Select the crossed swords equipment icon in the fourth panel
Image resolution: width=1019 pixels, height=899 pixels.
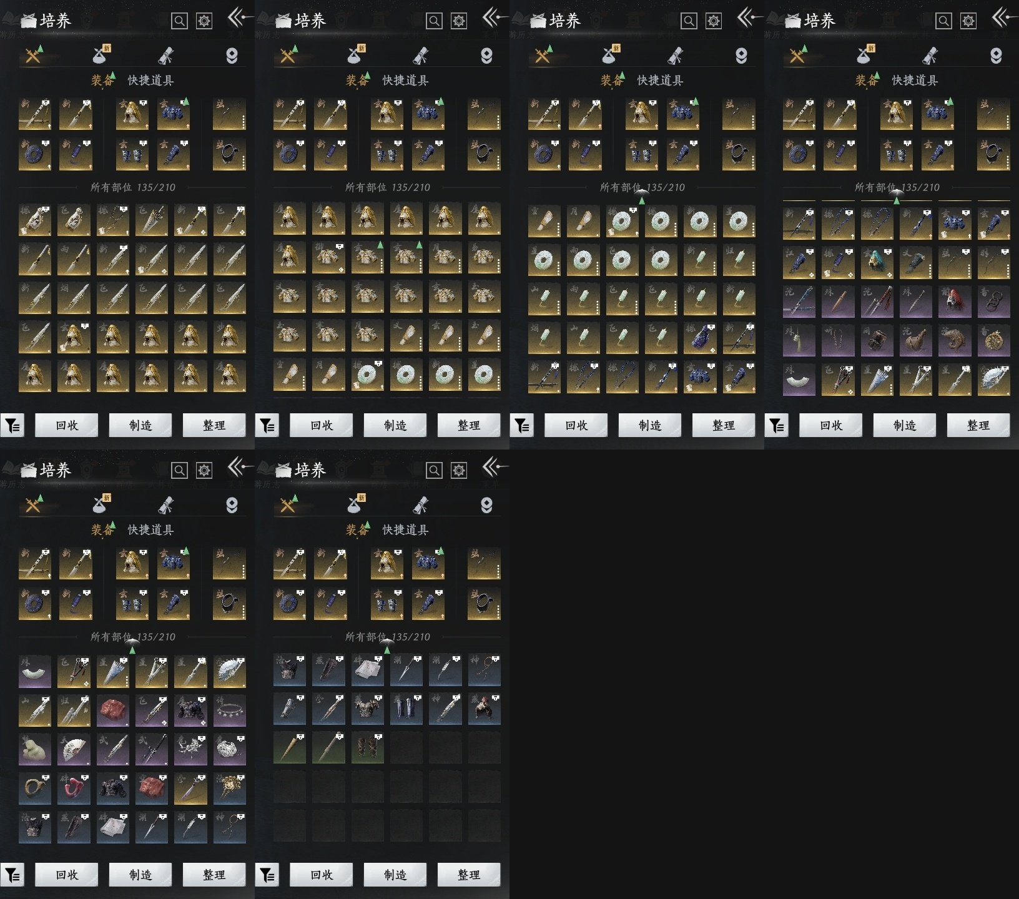797,56
